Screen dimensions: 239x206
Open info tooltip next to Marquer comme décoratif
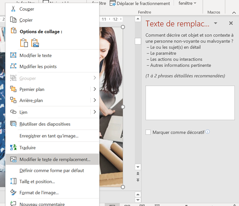(208, 132)
